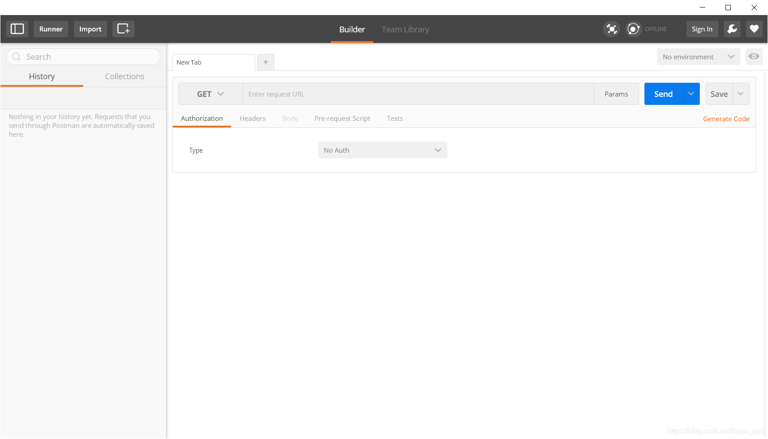Switch to the Builder tab
The image size is (768, 439).
click(352, 29)
